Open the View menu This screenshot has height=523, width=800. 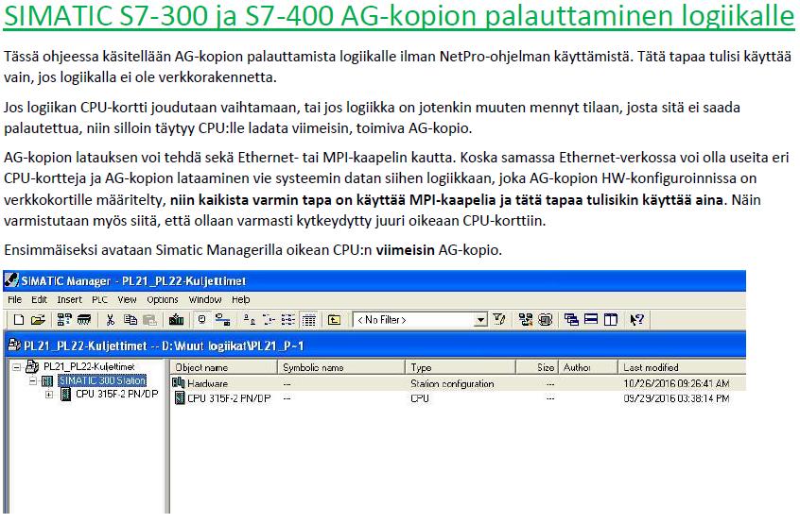(127, 299)
